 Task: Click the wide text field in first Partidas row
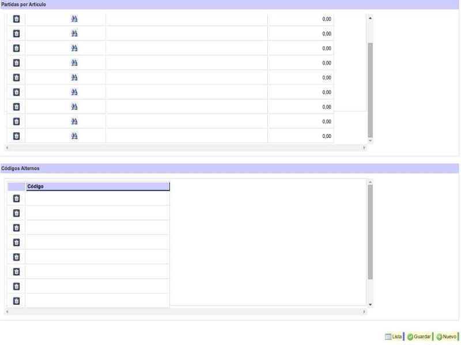coord(186,19)
